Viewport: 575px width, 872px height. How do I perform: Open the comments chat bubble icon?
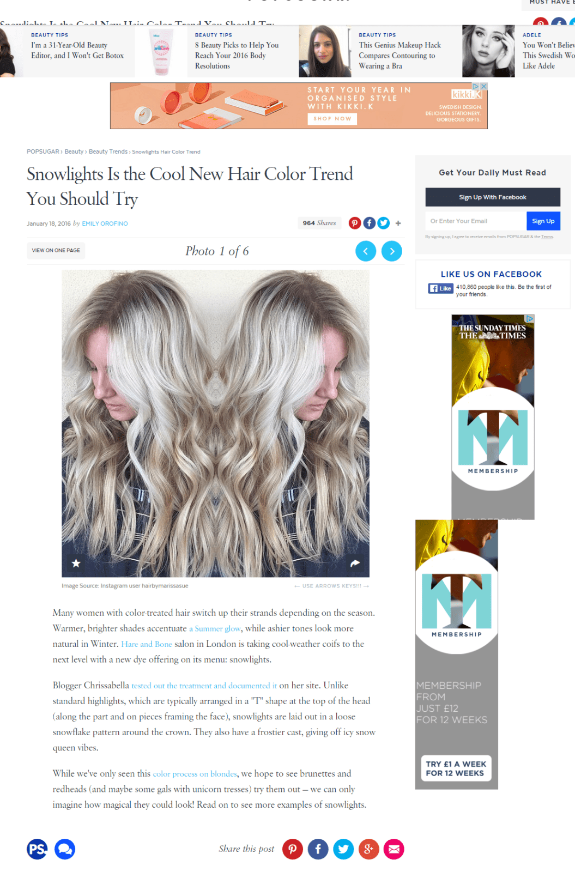pos(64,849)
